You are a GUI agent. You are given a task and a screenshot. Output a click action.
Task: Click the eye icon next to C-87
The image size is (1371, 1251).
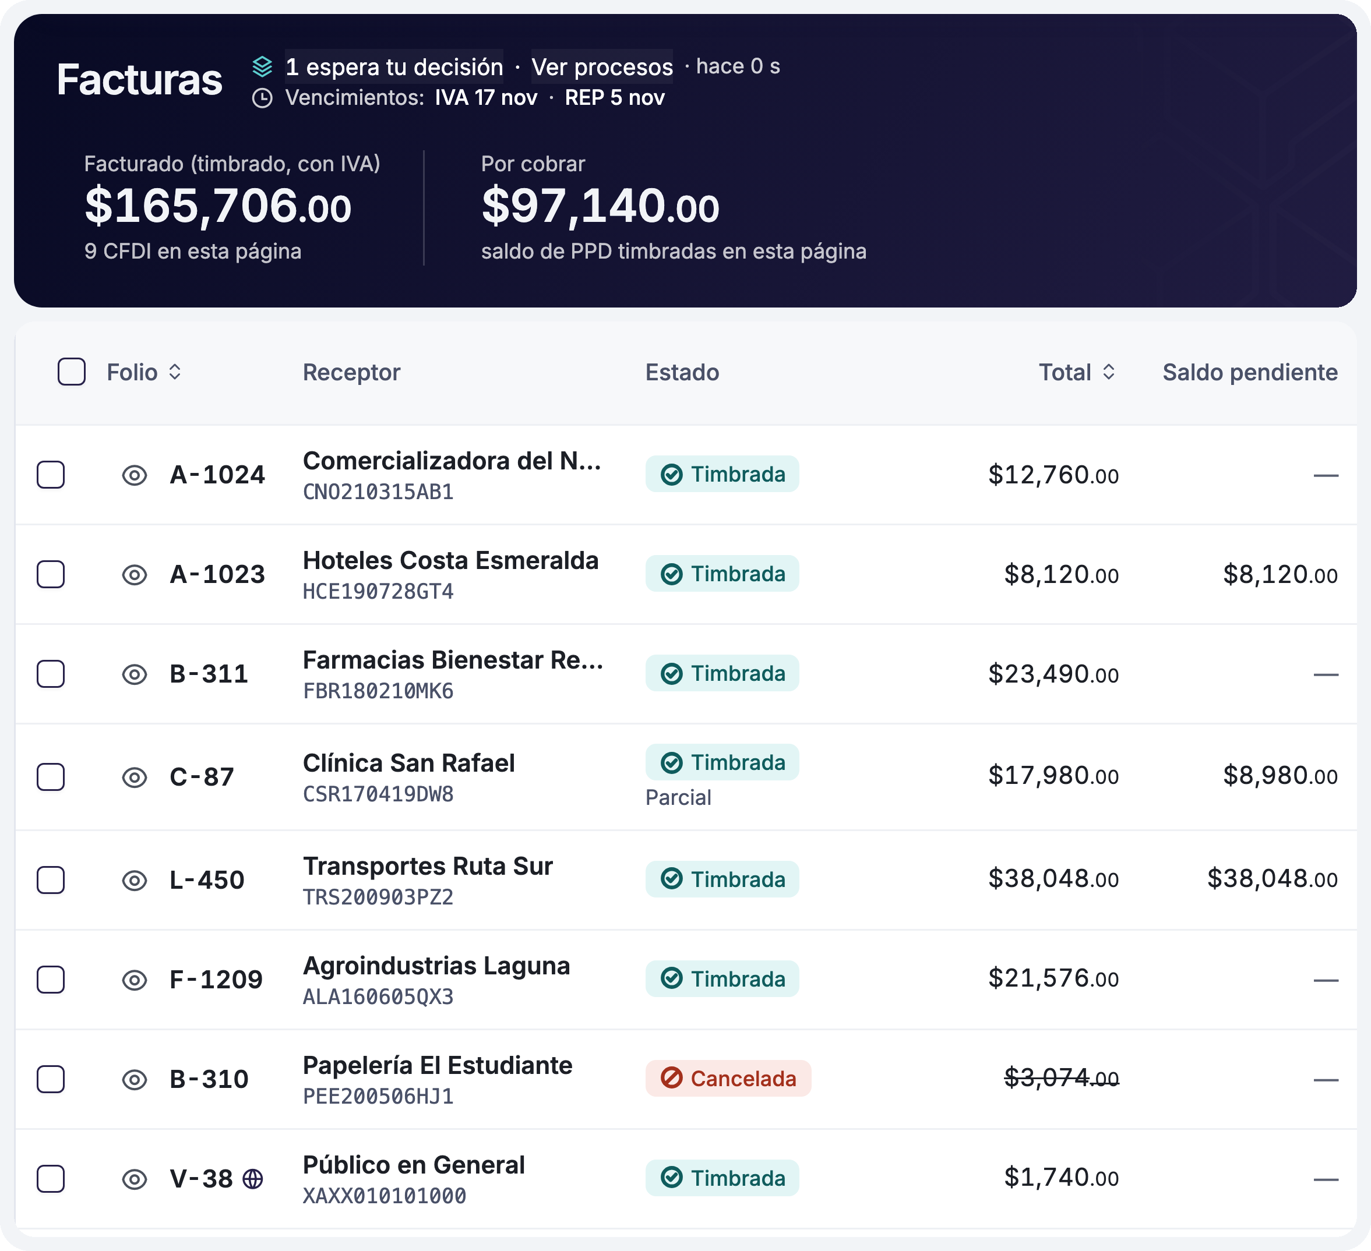tap(135, 777)
